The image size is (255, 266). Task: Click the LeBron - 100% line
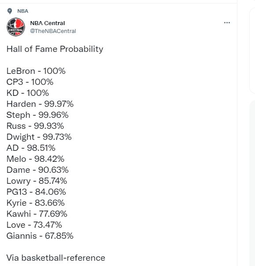click(36, 71)
